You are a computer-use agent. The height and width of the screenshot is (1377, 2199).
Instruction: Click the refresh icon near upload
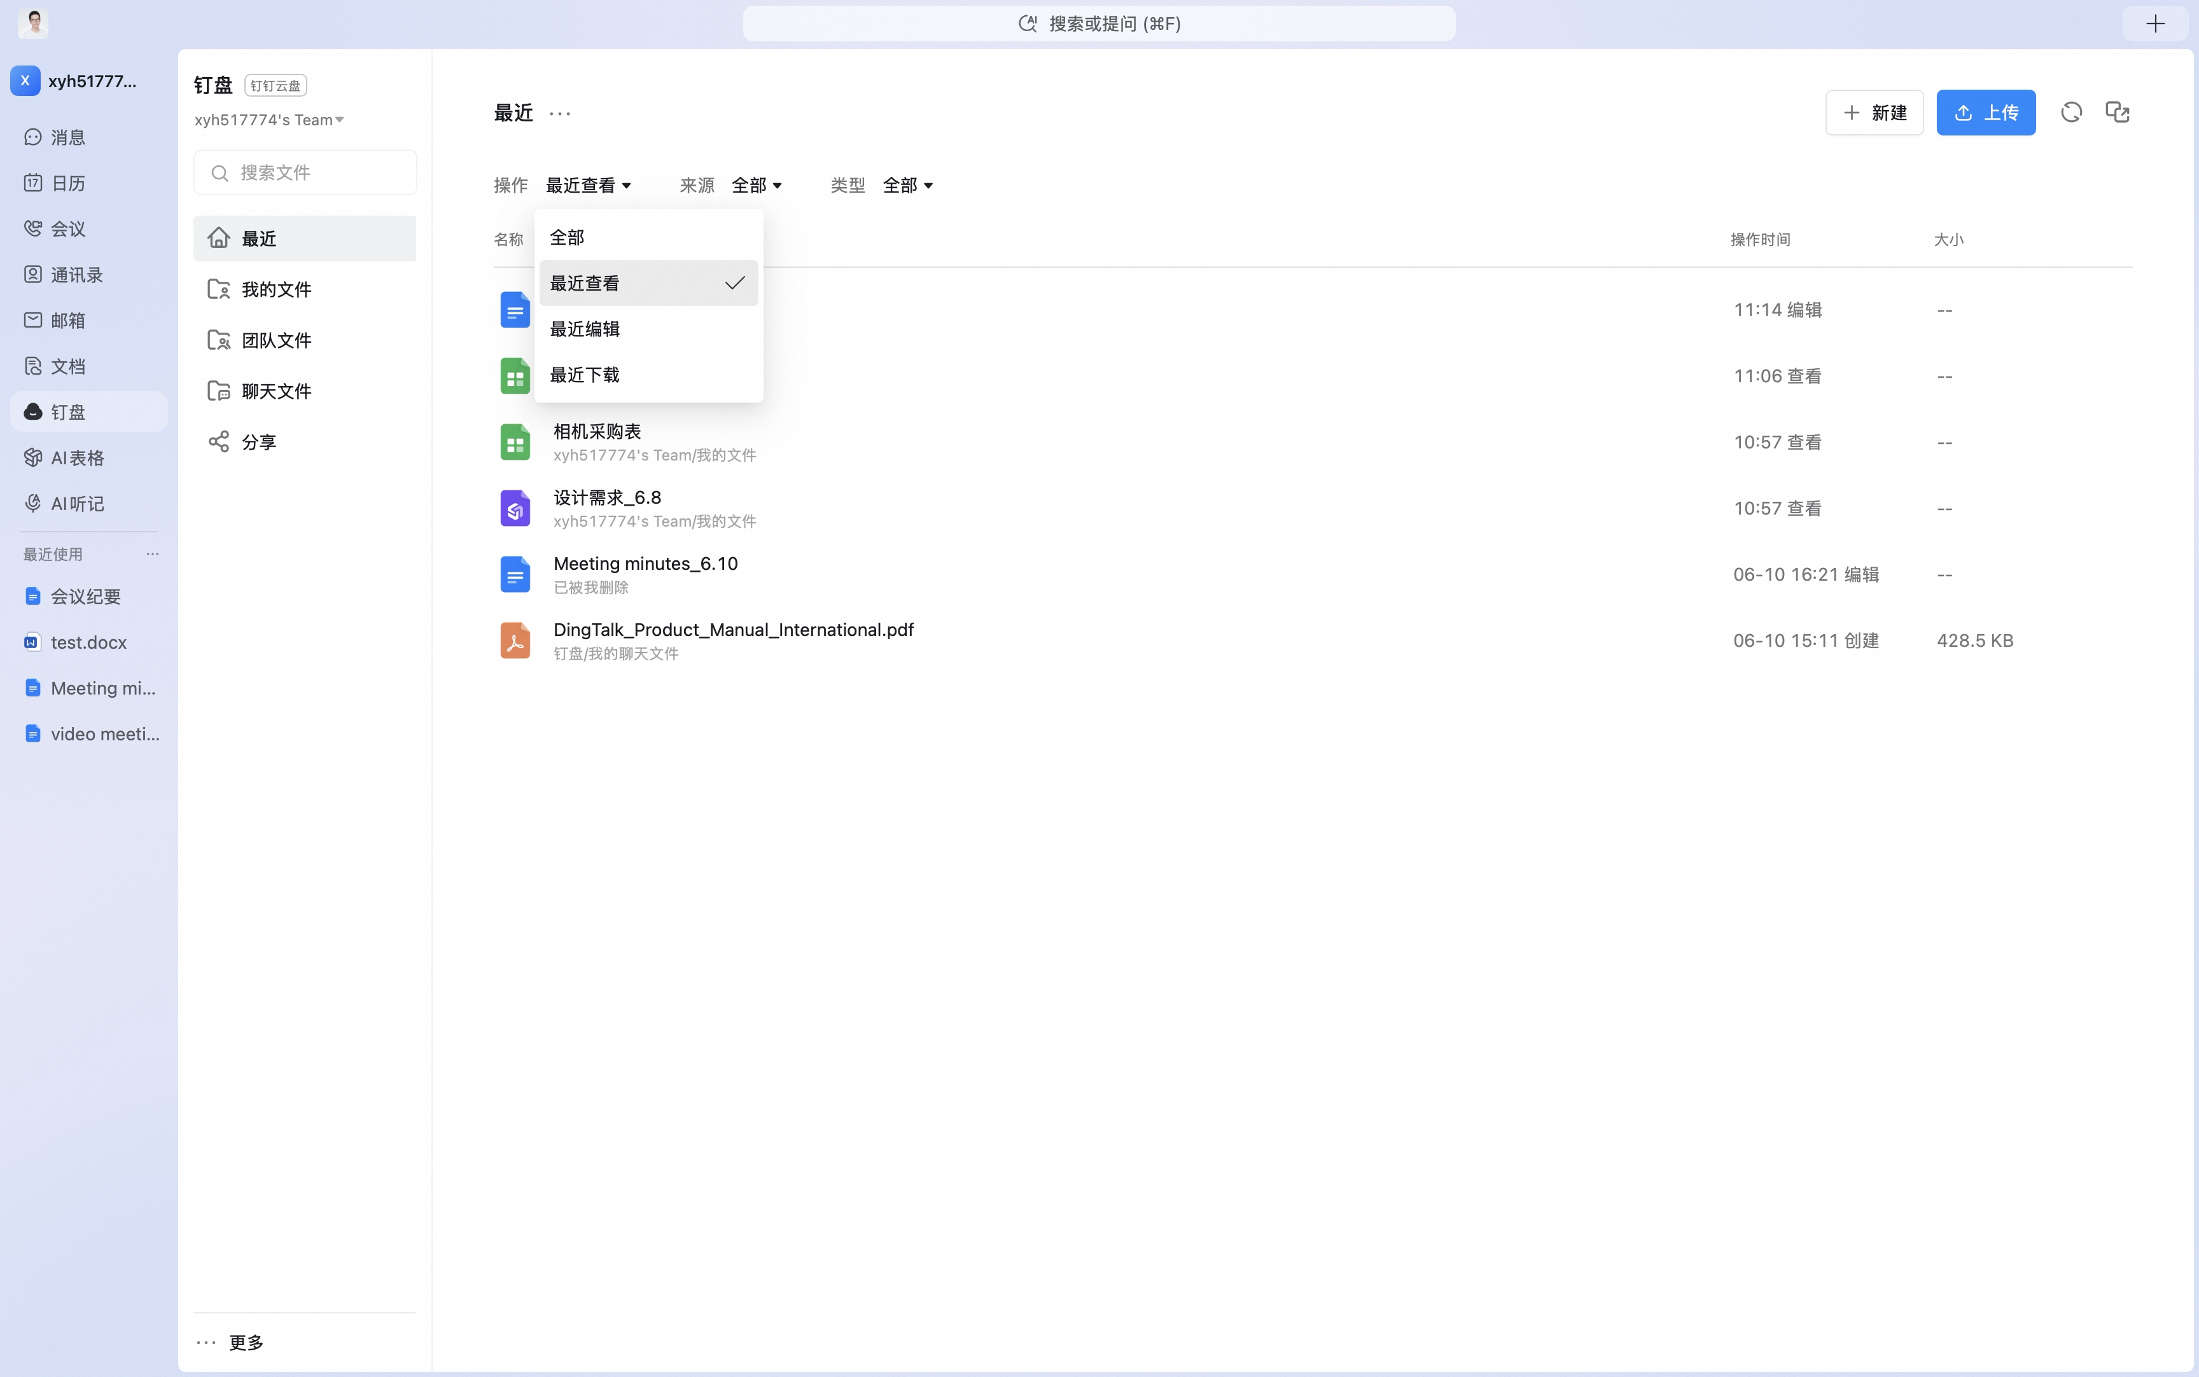click(x=2072, y=112)
